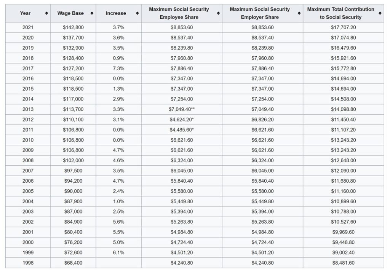Select total contribution $14,098.80

(343, 109)
